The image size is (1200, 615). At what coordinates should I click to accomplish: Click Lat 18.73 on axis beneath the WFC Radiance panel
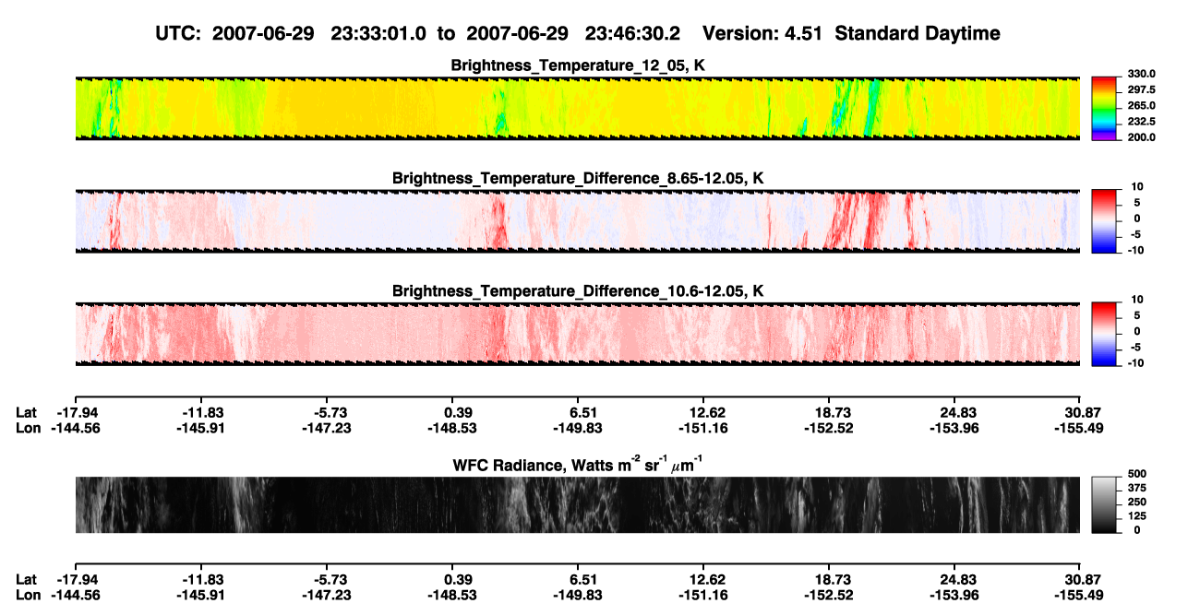tap(829, 579)
